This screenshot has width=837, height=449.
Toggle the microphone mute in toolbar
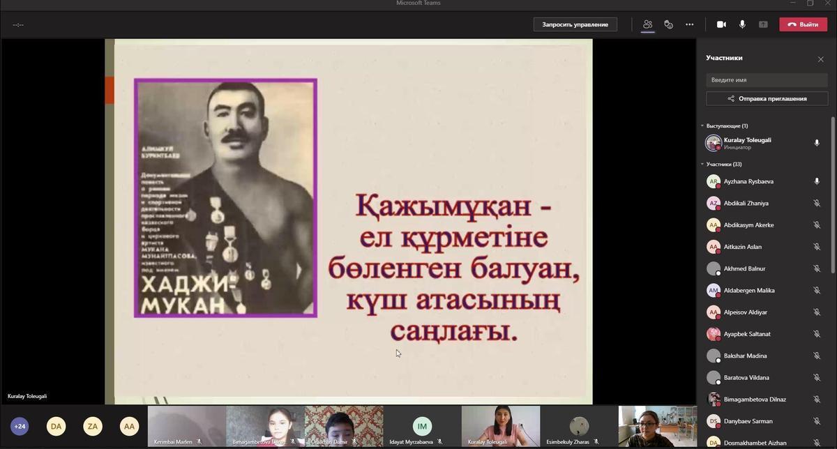[742, 24]
